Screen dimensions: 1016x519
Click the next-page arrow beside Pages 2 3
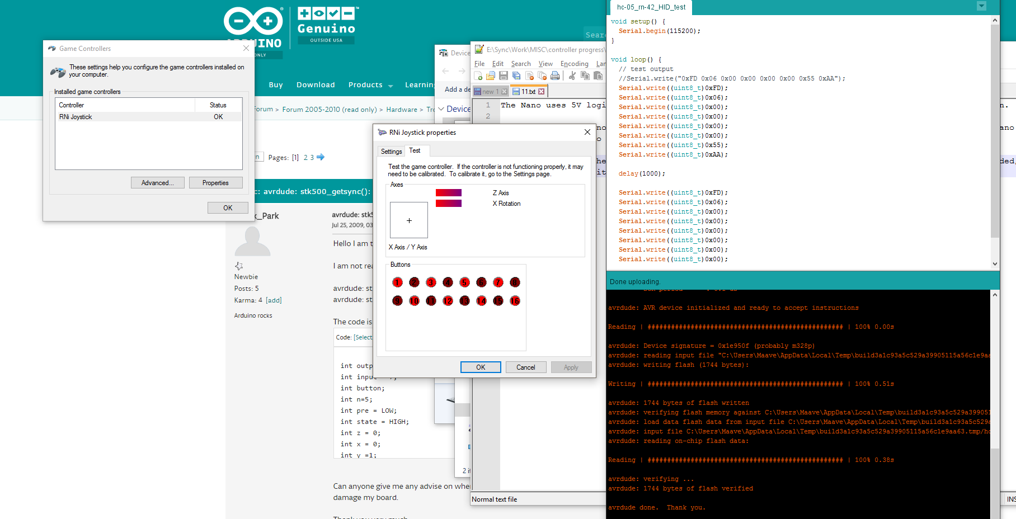(321, 157)
